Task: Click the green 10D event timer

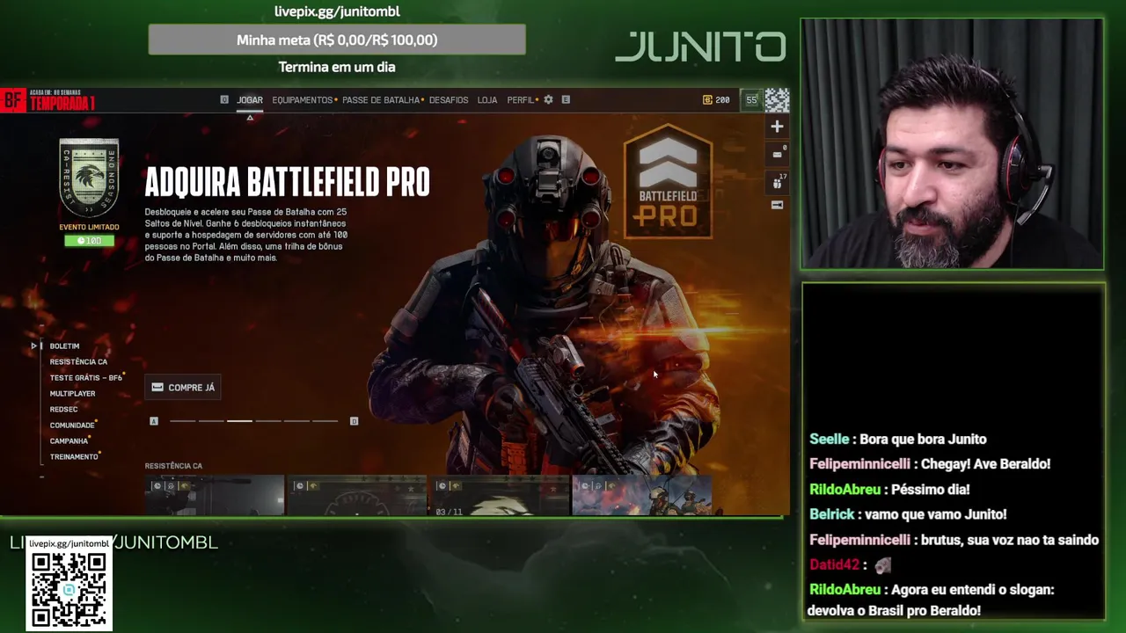Action: point(89,241)
